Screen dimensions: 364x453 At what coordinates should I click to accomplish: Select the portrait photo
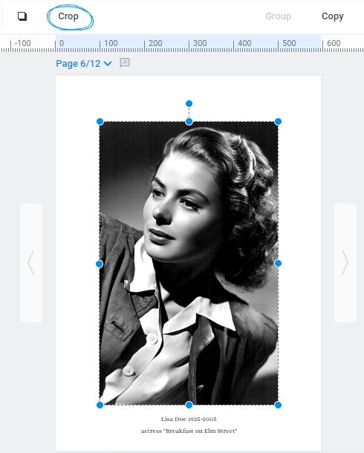point(189,263)
